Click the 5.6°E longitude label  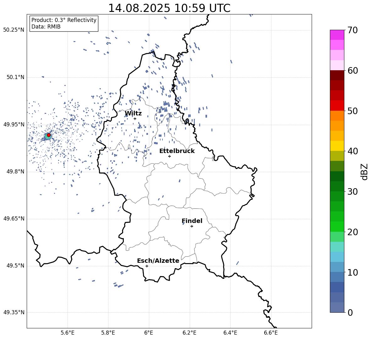coord(68,333)
